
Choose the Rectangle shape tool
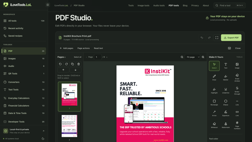click(x=214, y=103)
